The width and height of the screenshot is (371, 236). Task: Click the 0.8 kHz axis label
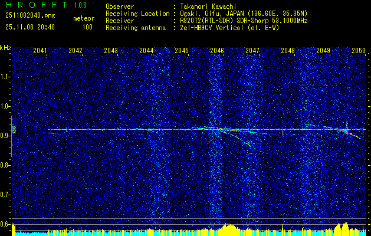click(5, 165)
